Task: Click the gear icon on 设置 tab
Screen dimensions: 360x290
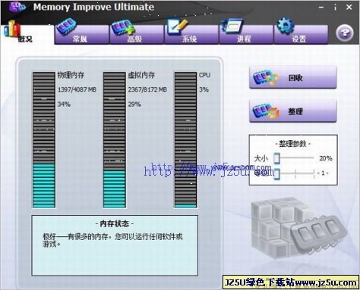Action: pyautogui.click(x=286, y=26)
